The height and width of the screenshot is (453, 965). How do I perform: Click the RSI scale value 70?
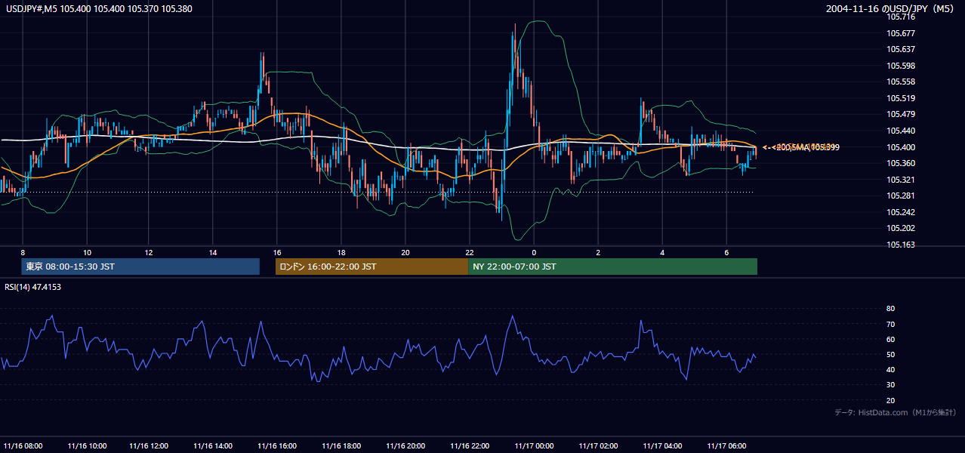890,324
